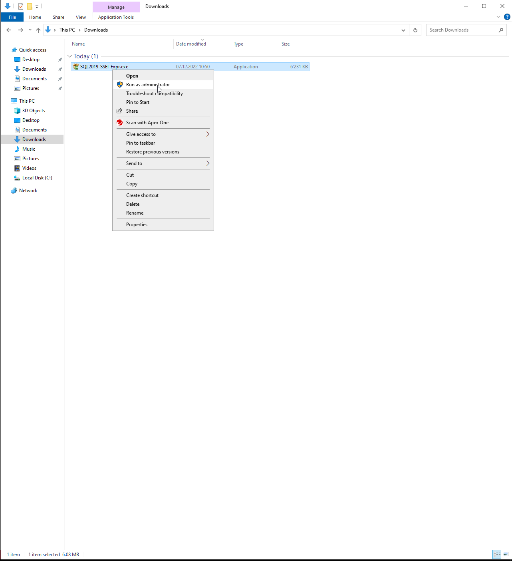
Task: Choose Properties in the context menu
Action: tap(163, 225)
